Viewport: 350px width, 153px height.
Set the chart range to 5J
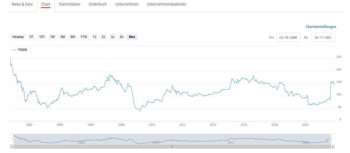click(x=122, y=37)
